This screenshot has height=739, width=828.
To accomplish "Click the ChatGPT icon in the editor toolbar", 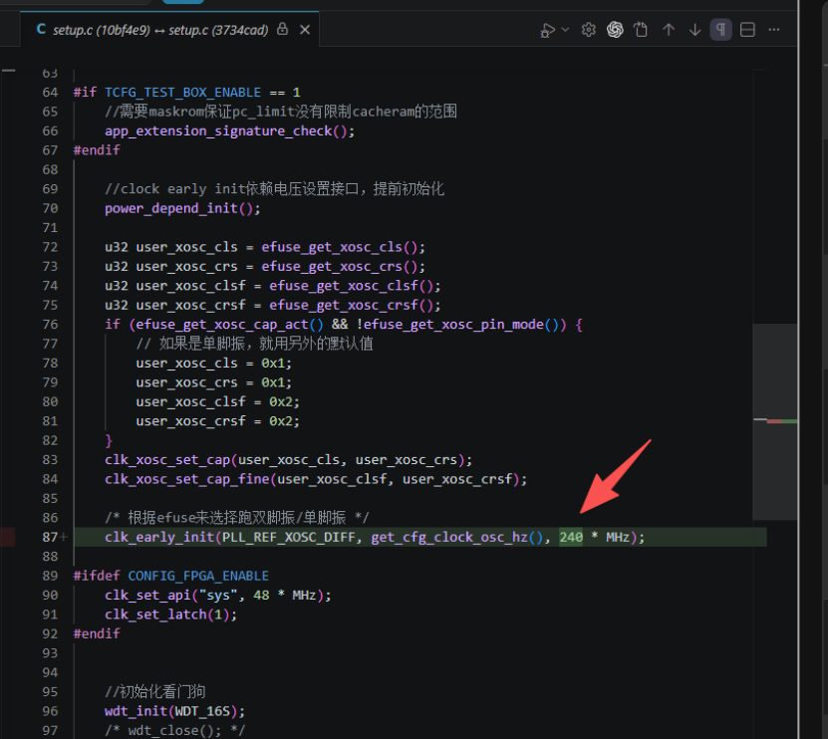I will coord(615,30).
